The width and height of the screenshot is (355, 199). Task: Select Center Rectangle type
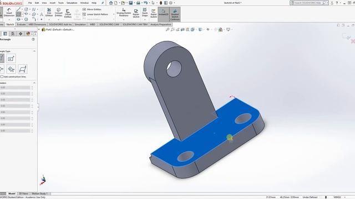click(11, 59)
